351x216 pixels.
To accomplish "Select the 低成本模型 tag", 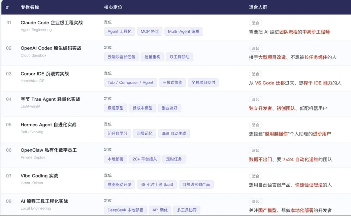I will (x=142, y=108).
